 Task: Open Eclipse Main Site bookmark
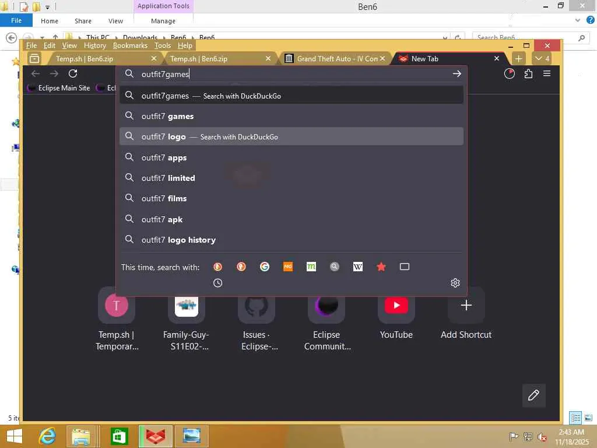tap(59, 87)
